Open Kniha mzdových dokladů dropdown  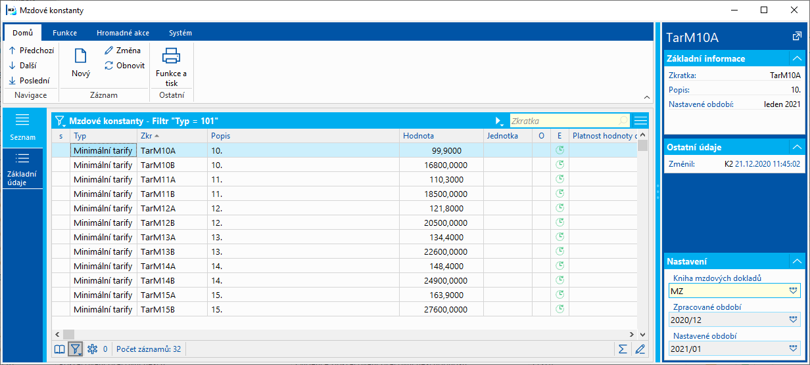coord(794,291)
